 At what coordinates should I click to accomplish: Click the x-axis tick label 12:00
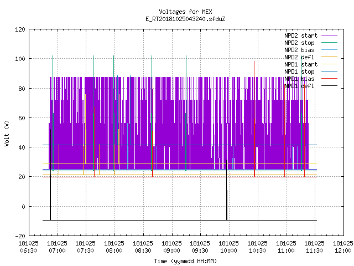pyautogui.click(x=343, y=250)
